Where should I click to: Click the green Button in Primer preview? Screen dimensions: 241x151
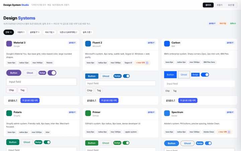92,143
